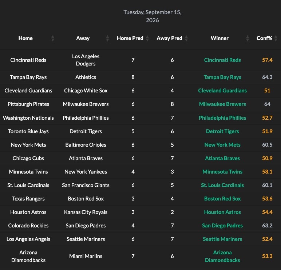
Task: Click Atlanta Braves away team
Action: coord(86,158)
